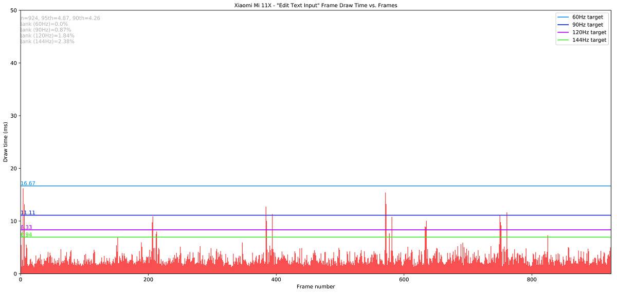Click the "Jank (60Hz)=0.0%" annotation
The image size is (617, 293).
click(44, 24)
